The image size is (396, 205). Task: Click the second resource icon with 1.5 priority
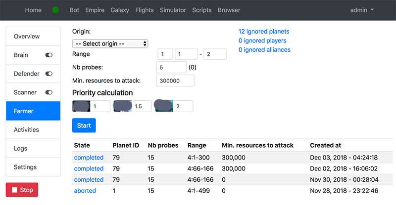[x=123, y=106]
